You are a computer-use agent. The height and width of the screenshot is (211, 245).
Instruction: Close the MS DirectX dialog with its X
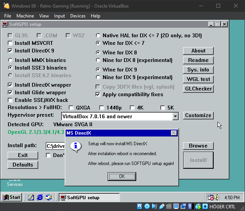[174, 133]
